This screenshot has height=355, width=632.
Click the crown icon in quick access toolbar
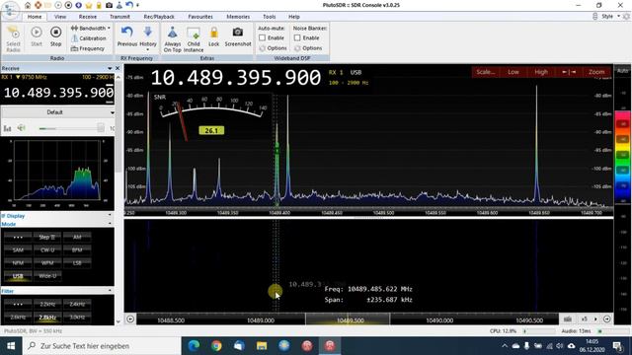[x=89, y=5]
